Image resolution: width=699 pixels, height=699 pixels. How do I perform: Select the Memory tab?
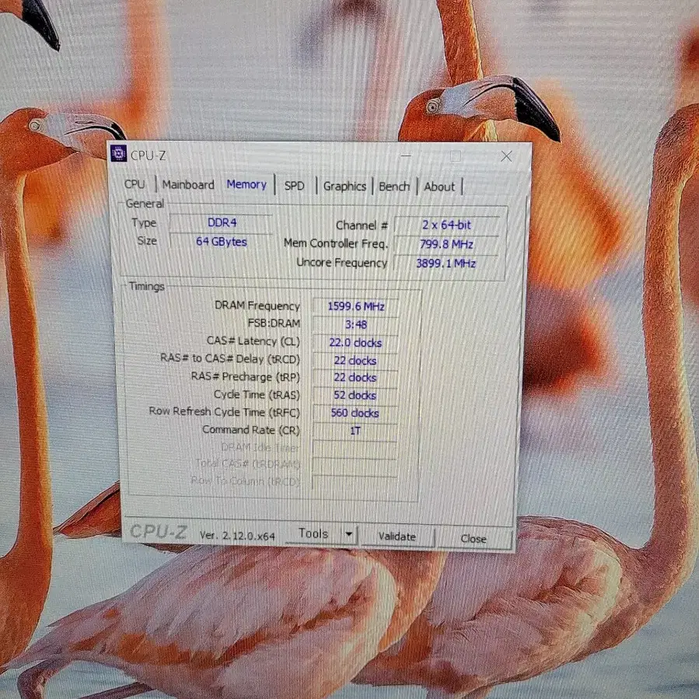coord(246,184)
